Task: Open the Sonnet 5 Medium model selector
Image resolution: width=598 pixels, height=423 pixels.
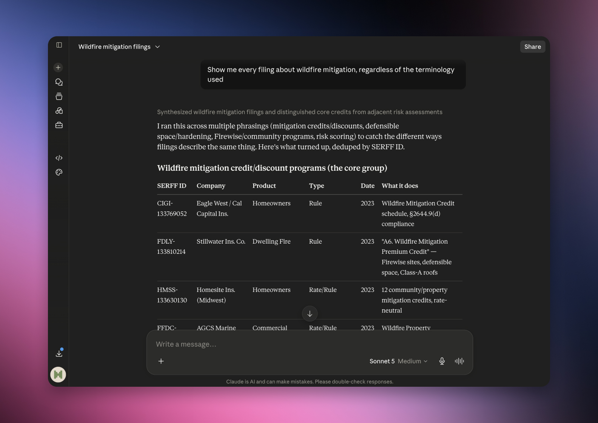Action: coord(398,361)
